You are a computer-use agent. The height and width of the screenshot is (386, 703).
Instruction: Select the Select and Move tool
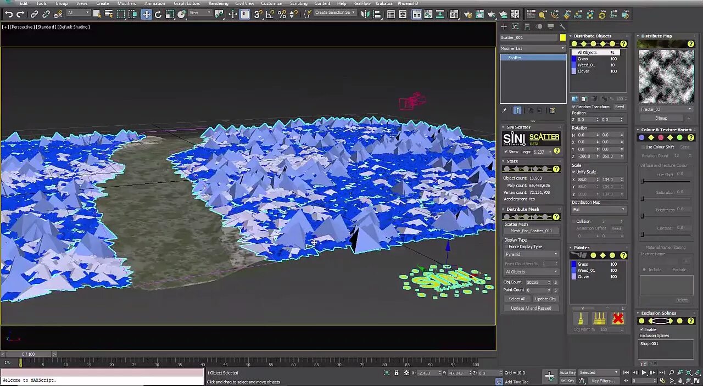(x=146, y=14)
